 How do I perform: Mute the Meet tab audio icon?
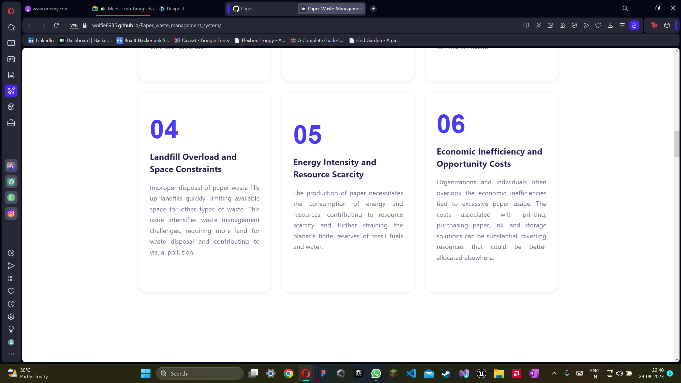coord(103,9)
